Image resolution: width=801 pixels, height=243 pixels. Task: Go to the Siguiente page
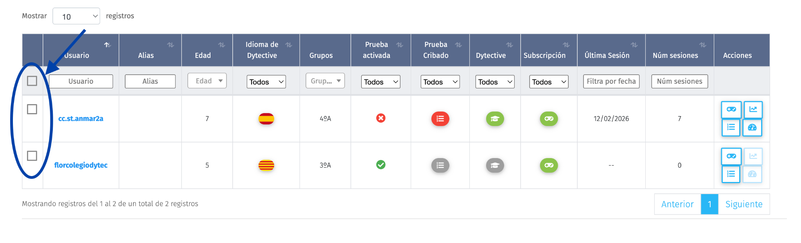[x=744, y=204]
